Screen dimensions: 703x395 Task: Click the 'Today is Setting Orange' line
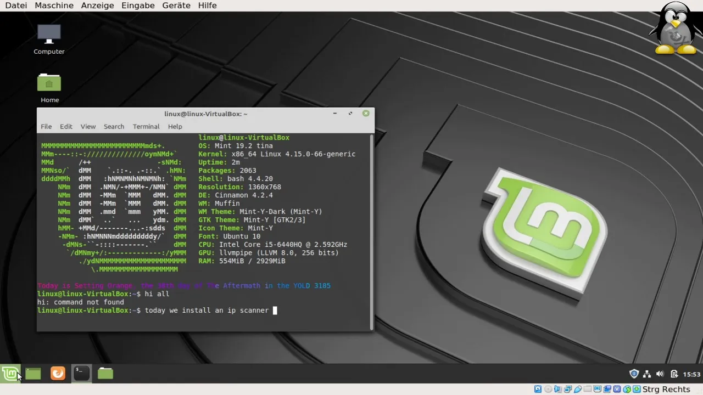[x=184, y=286]
